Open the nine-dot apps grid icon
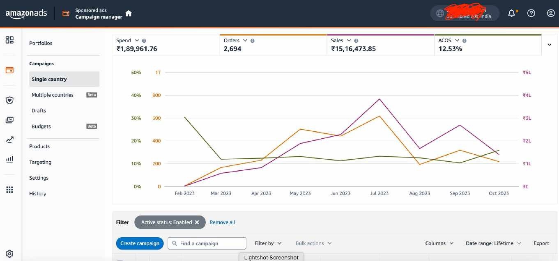The image size is (559, 261). [9, 190]
